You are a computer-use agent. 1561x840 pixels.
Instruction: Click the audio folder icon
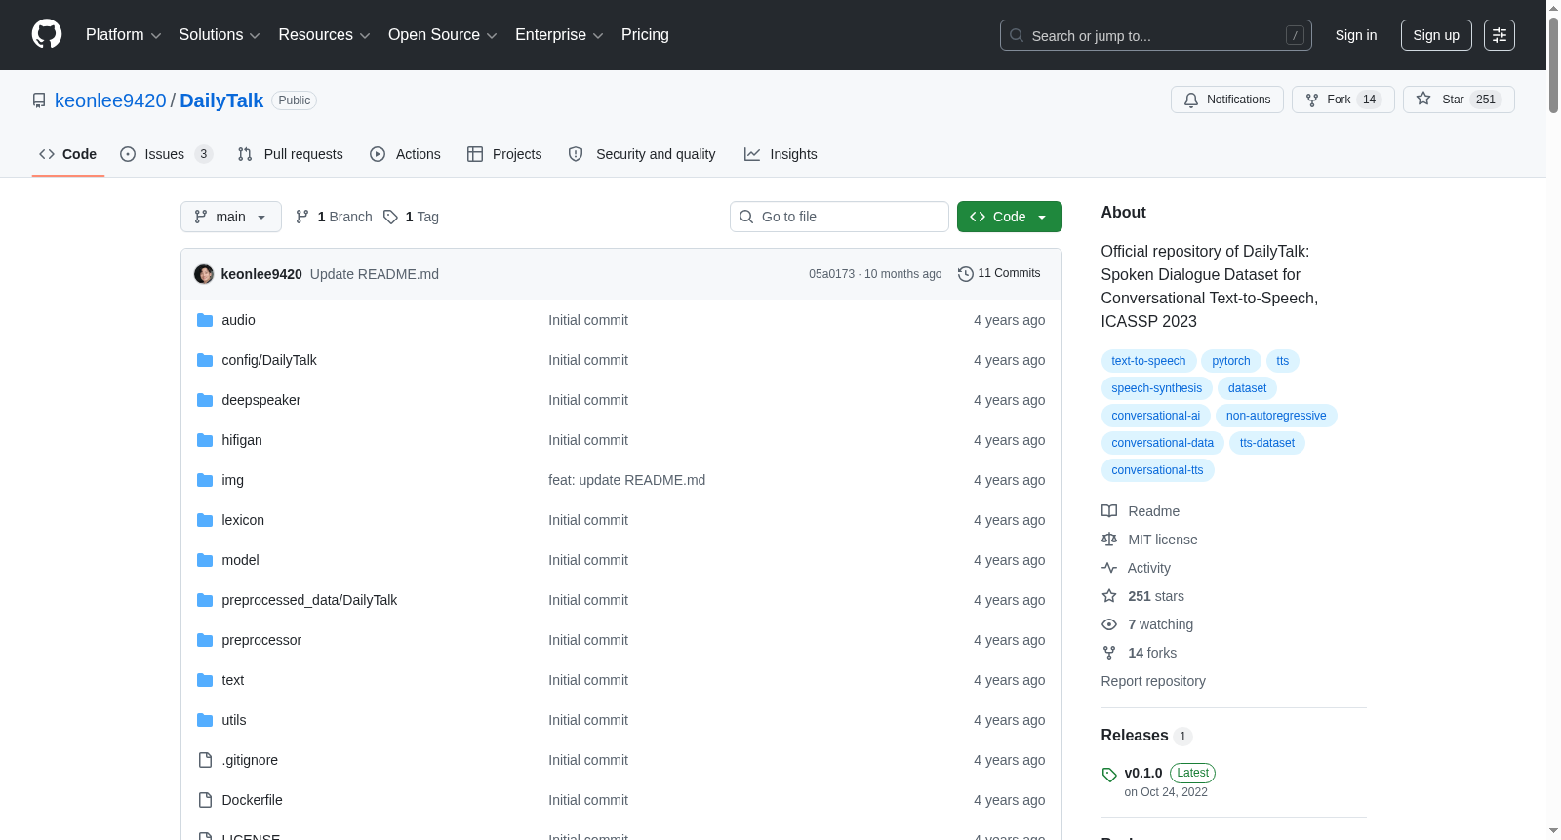[x=205, y=320]
